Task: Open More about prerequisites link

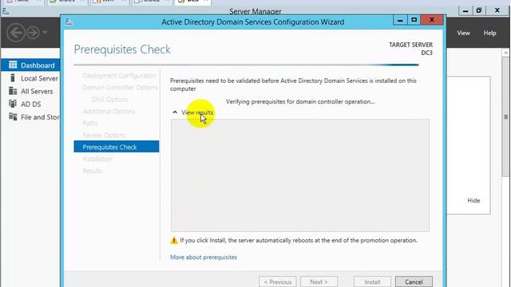Action: (204, 257)
